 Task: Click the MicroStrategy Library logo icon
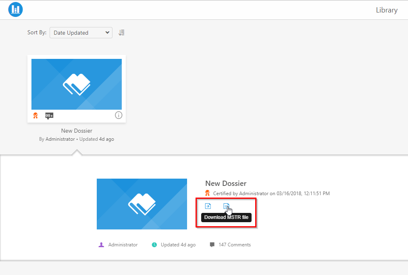[15, 10]
